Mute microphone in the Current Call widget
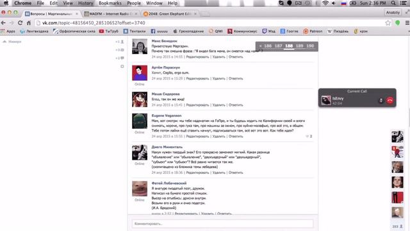This screenshot has width=410, height=231. (381, 100)
